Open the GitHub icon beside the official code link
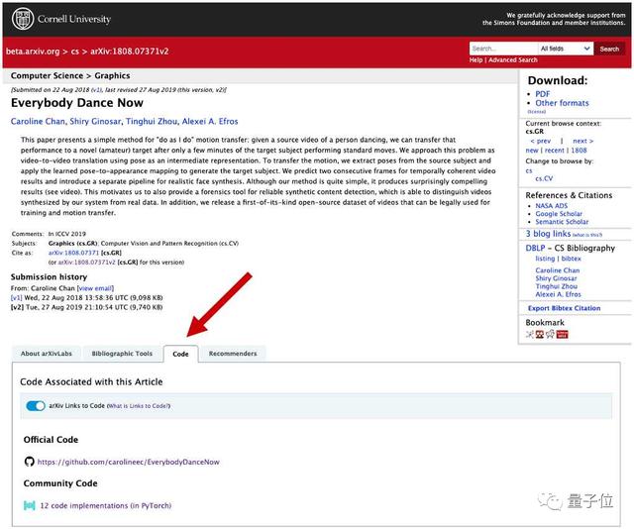 coord(29,462)
